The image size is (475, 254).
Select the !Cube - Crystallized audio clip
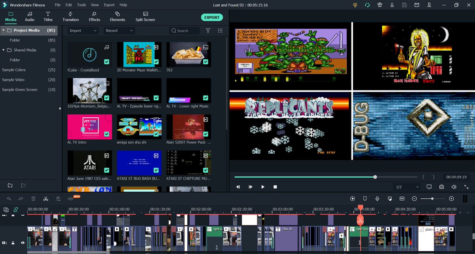[x=89, y=54]
